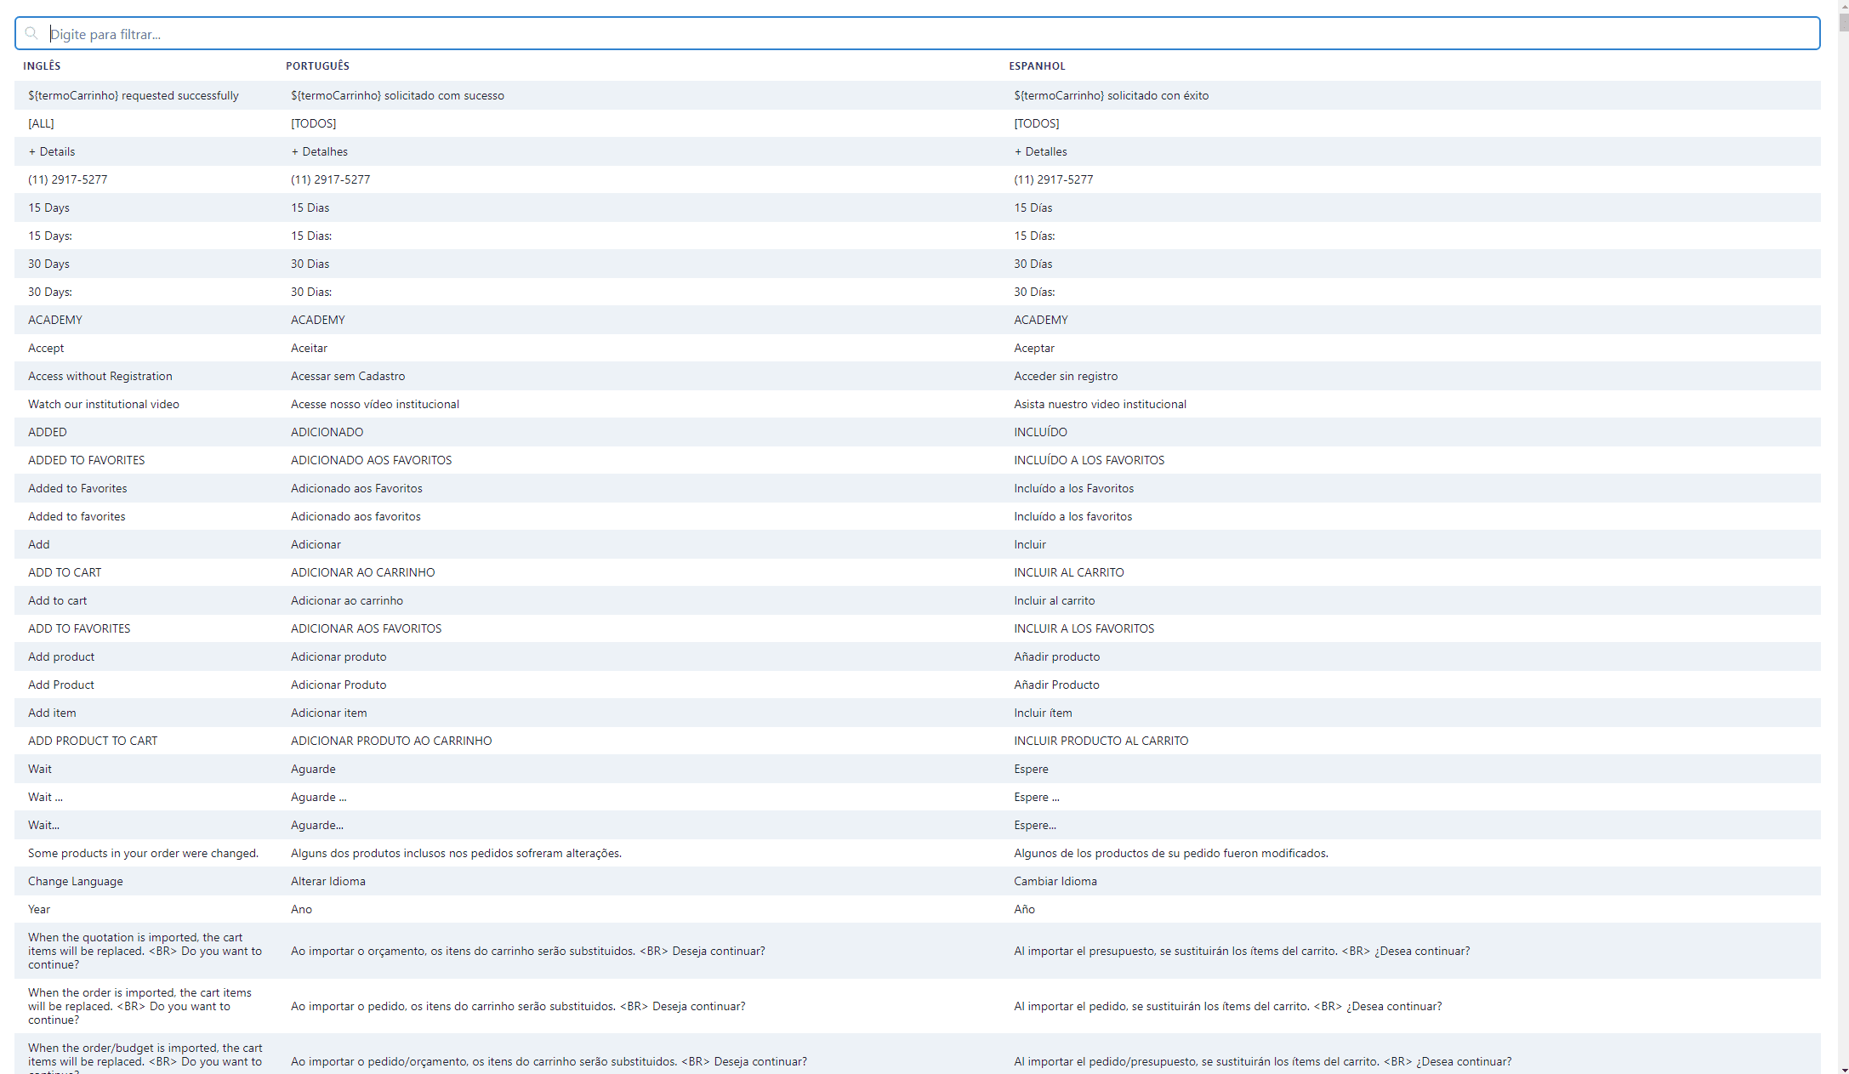The image size is (1849, 1074).
Task: Select 'Alterar Idioma' cell
Action: [328, 881]
